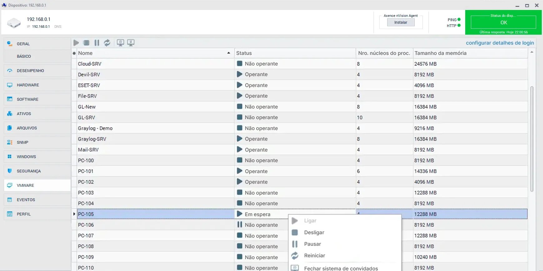Image resolution: width=543 pixels, height=271 pixels.
Task: Sort by the Status column header
Action: 295,53
